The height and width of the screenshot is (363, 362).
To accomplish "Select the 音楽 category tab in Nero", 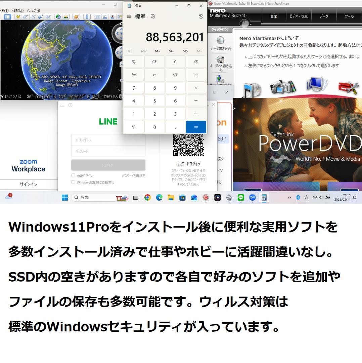I will click(273, 16).
